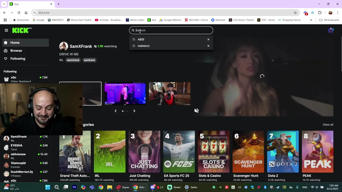Viewport: 342px width, 192px height.
Task: Open 12amcupid channel in sidebar list
Action: (x=26, y=165)
